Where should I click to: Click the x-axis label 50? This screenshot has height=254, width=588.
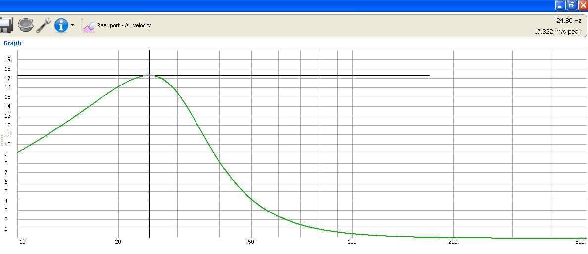point(251,242)
